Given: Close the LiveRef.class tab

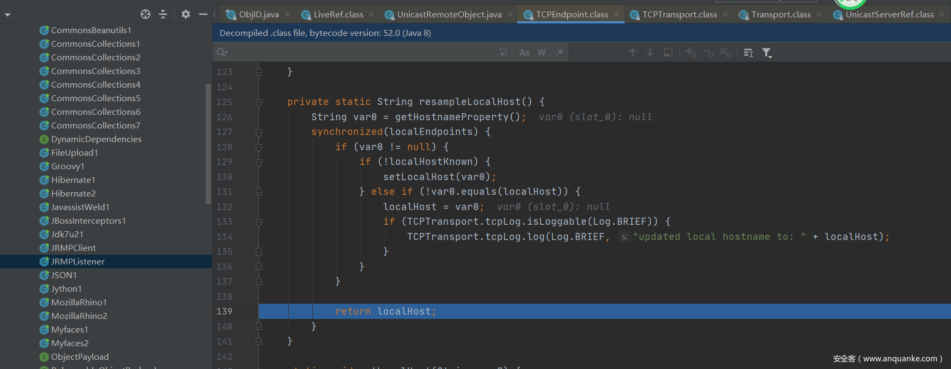Looking at the screenshot, I should (x=371, y=14).
